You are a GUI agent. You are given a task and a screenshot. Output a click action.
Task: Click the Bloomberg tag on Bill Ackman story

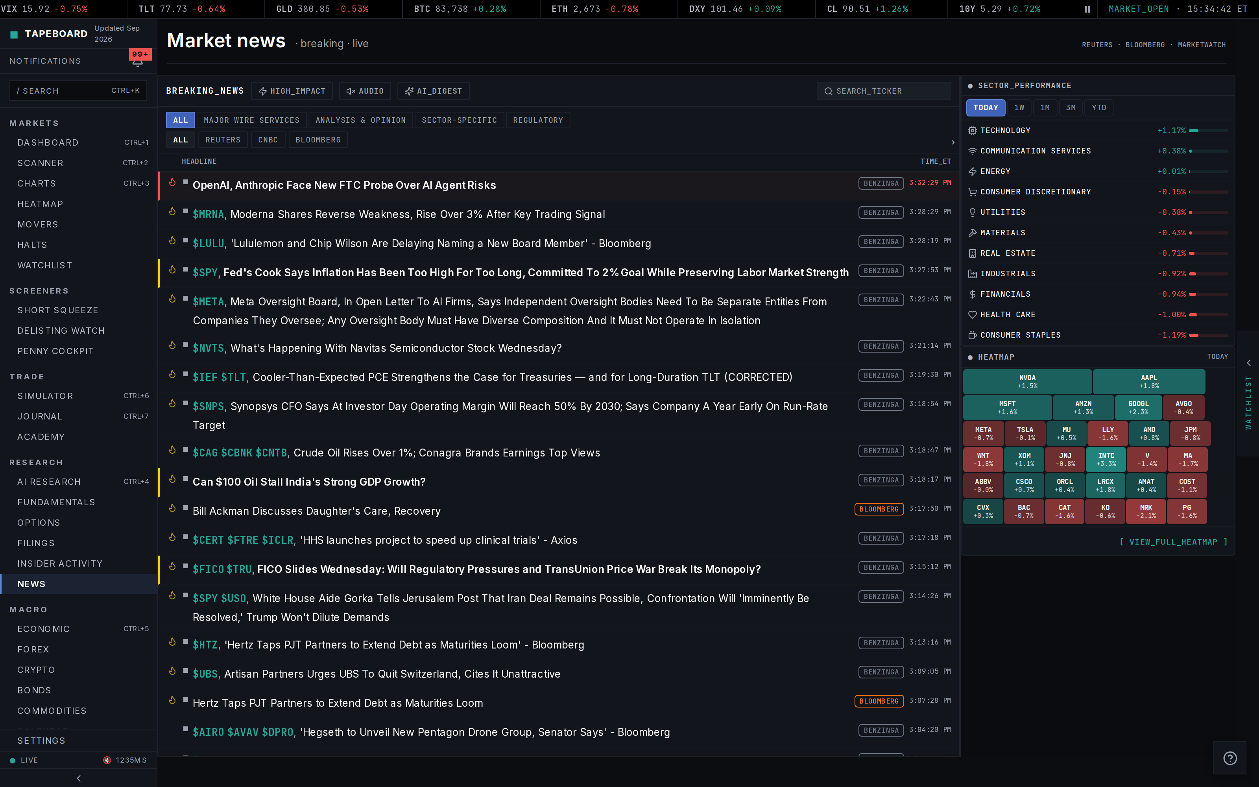coord(879,509)
